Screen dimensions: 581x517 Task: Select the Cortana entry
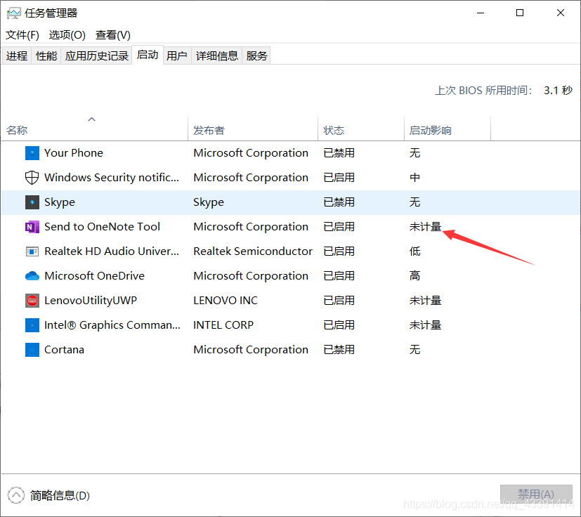[64, 350]
